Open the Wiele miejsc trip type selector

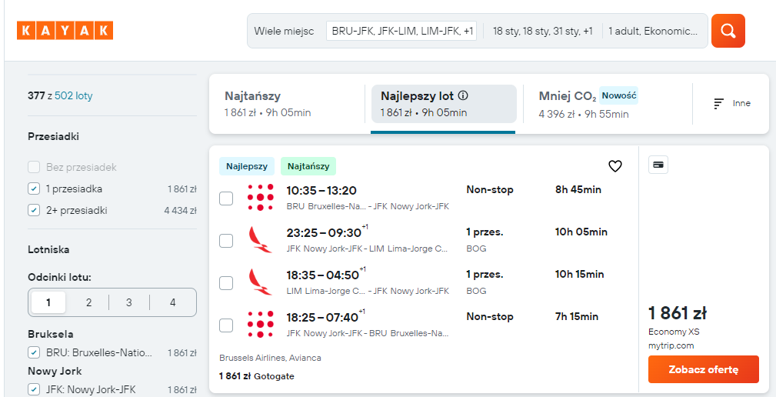click(x=284, y=31)
